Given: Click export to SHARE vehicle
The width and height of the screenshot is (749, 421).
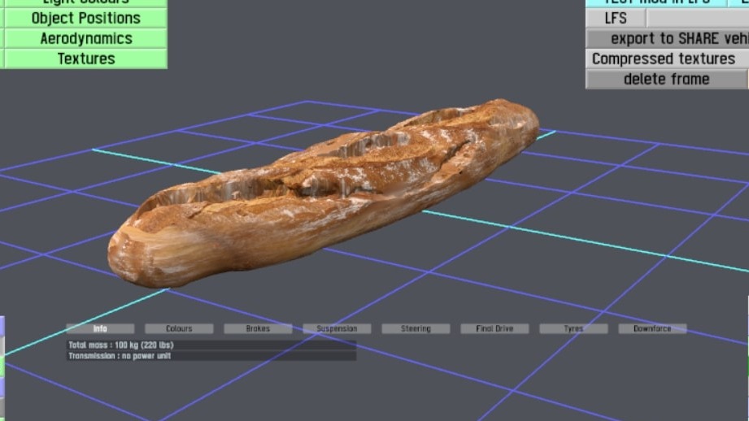Looking at the screenshot, I should 668,39.
